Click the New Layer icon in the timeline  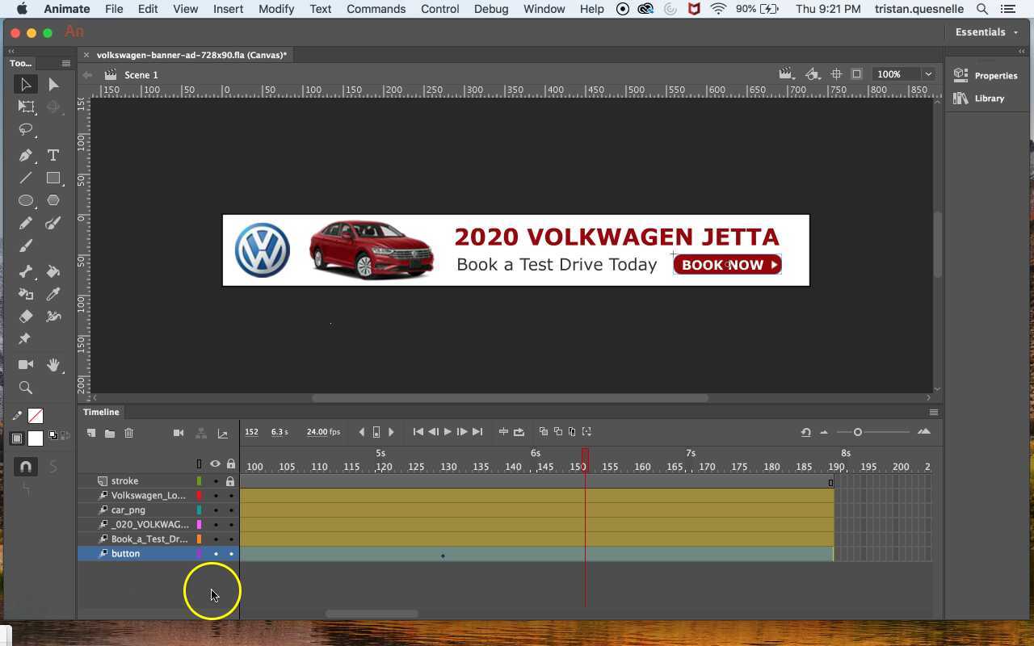point(90,433)
